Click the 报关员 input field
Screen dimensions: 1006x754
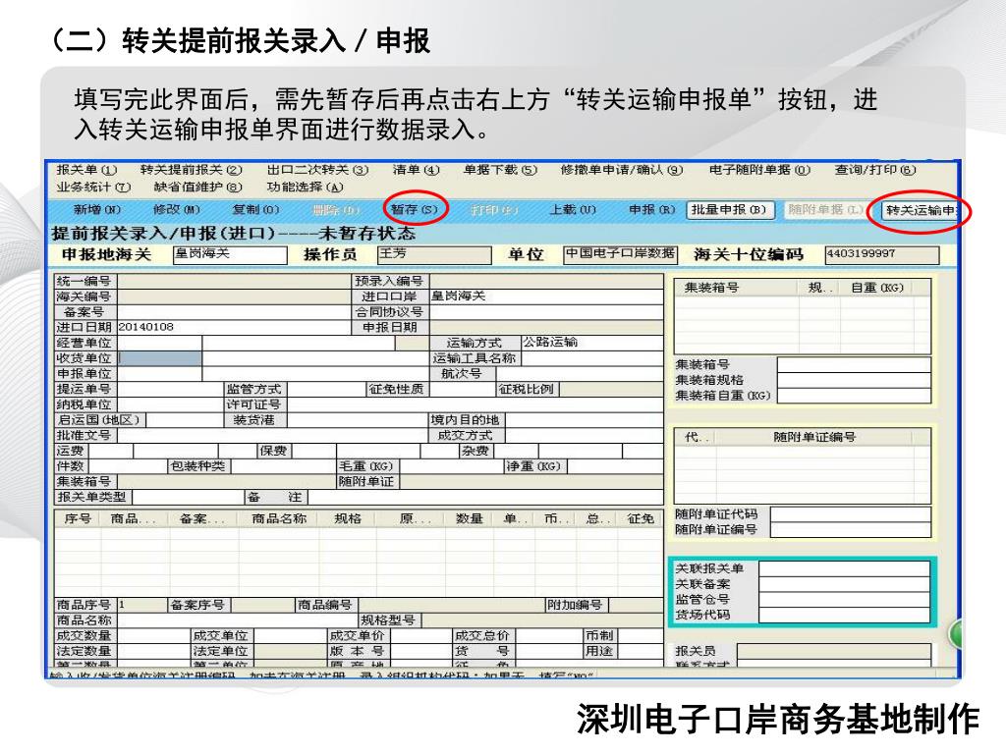click(834, 652)
